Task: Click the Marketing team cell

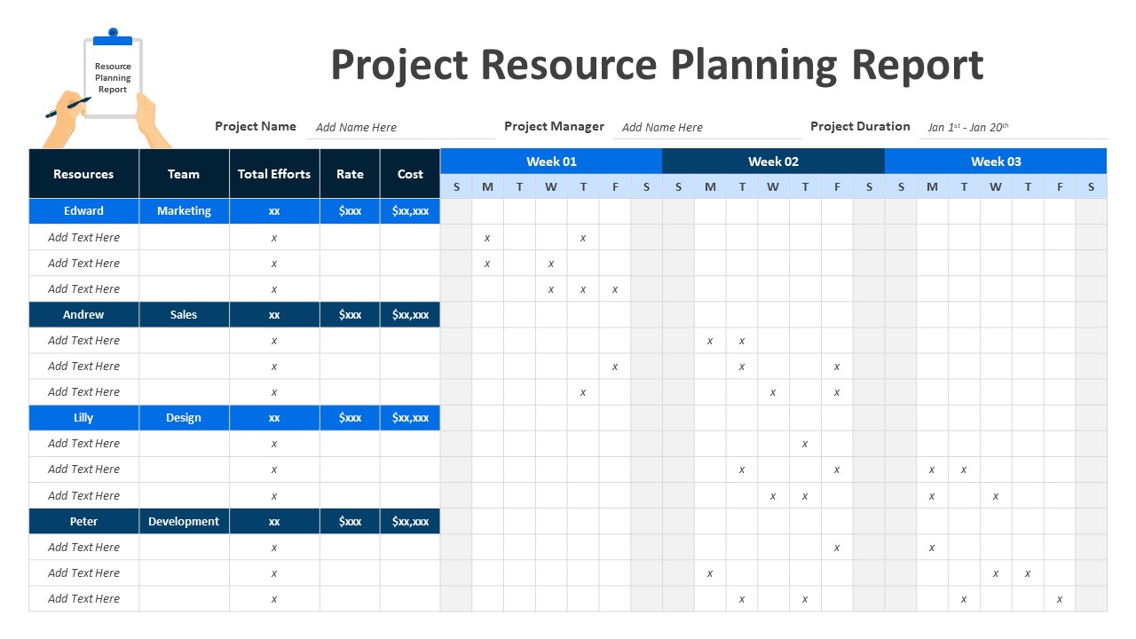Action: pyautogui.click(x=184, y=211)
